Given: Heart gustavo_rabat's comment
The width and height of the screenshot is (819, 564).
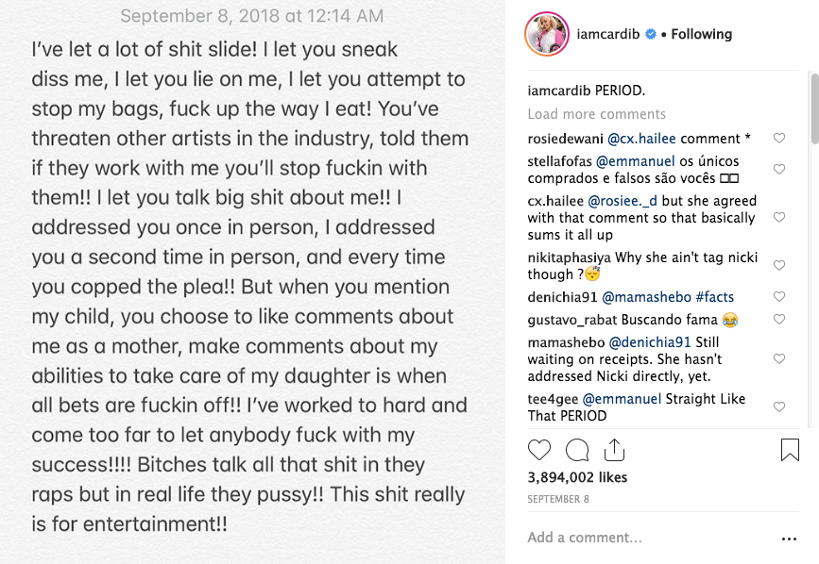Looking at the screenshot, I should coord(779,320).
